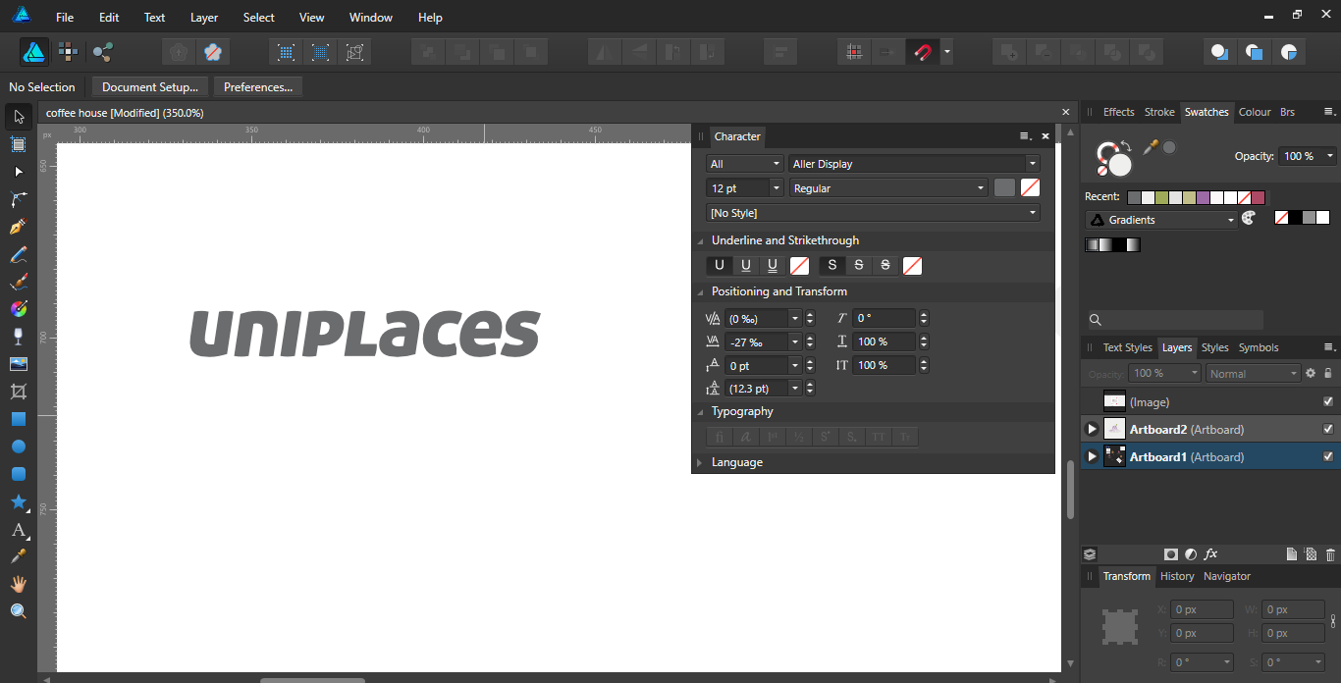Click the Add boolean operation icon

tap(1009, 52)
